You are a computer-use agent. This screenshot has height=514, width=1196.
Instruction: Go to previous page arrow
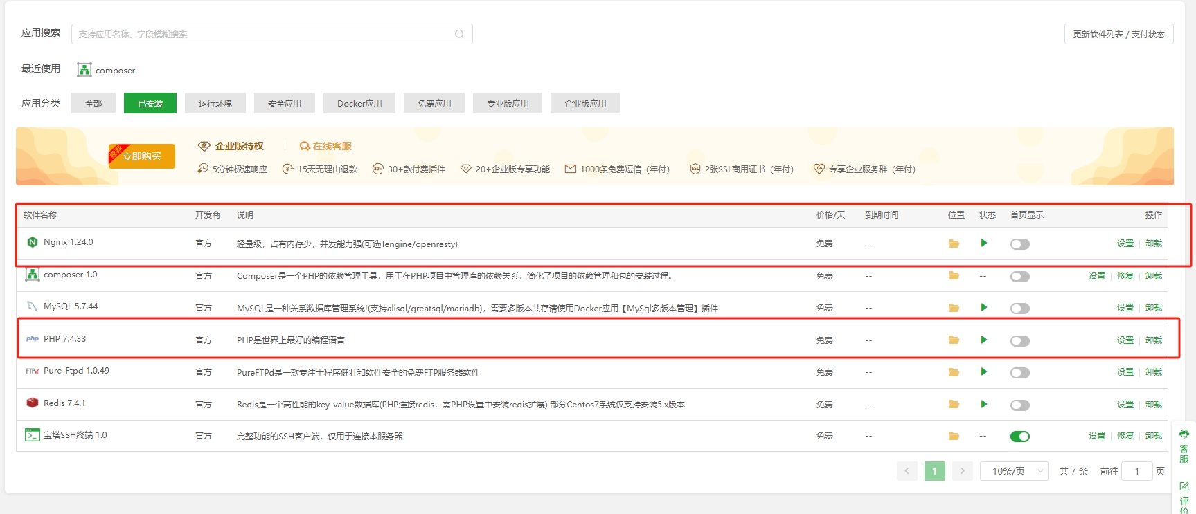[907, 471]
